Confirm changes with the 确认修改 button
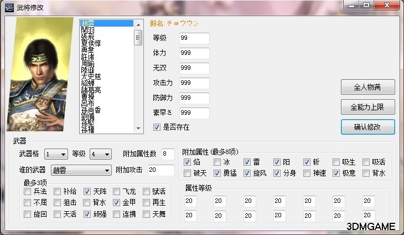 pos(367,126)
